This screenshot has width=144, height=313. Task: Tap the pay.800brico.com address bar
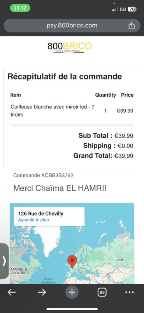tap(72, 25)
